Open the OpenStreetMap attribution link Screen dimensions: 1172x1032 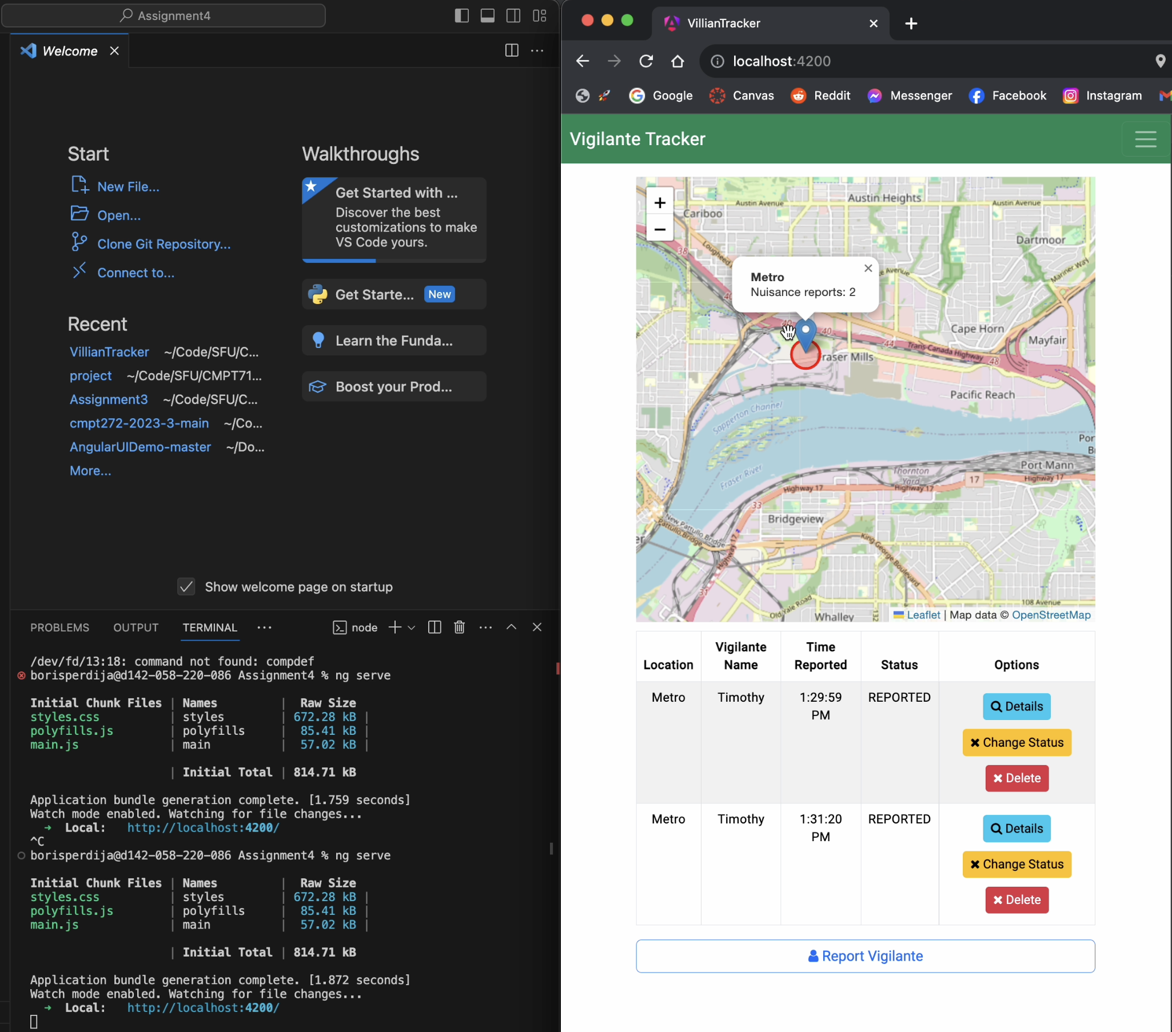pyautogui.click(x=1051, y=615)
